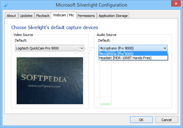The width and height of the screenshot is (183, 128).
Task: Click the Video Source group label
Action: pos(23,35)
